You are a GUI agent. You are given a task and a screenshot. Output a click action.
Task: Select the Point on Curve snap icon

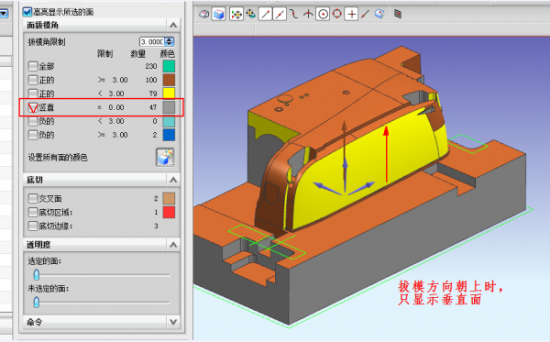(x=365, y=15)
